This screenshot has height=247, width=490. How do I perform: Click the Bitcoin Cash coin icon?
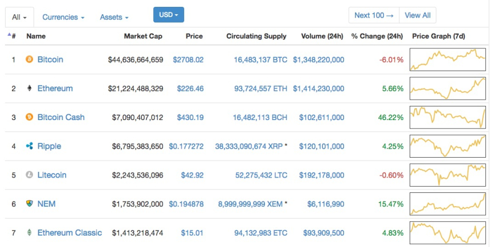click(30, 117)
